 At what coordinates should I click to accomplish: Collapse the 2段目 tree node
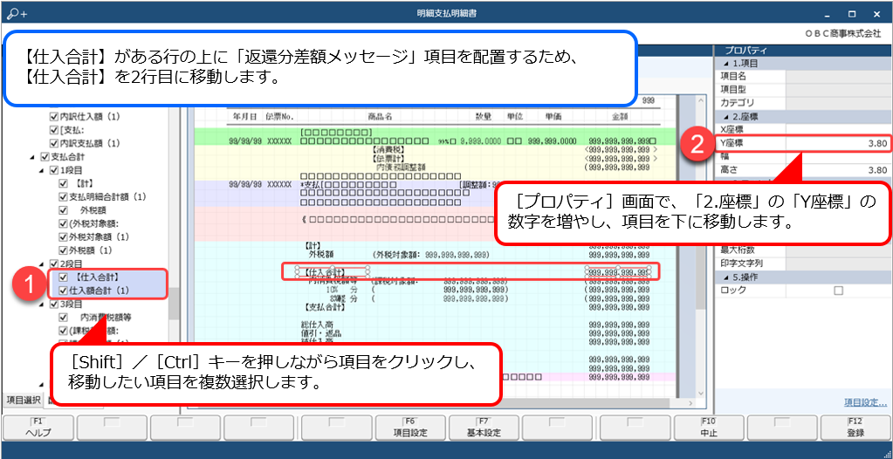point(42,264)
